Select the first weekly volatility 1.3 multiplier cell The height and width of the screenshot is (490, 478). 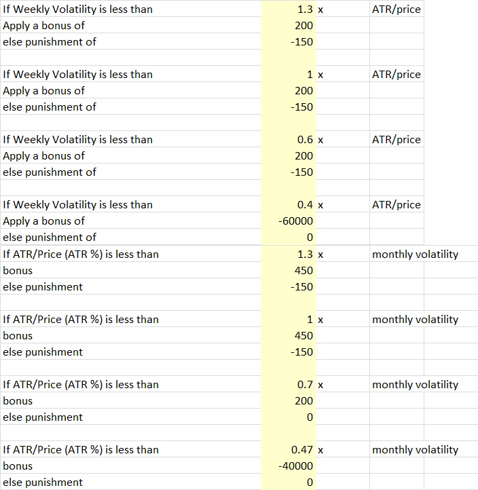288,9
